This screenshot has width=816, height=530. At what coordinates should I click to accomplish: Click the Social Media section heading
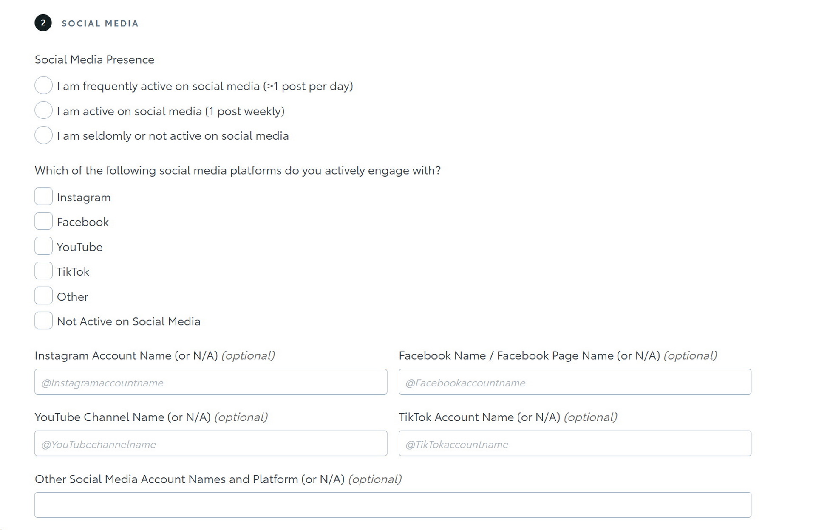tap(100, 23)
